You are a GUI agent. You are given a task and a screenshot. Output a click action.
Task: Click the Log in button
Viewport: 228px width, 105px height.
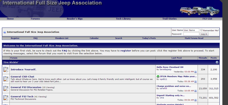click(x=204, y=34)
